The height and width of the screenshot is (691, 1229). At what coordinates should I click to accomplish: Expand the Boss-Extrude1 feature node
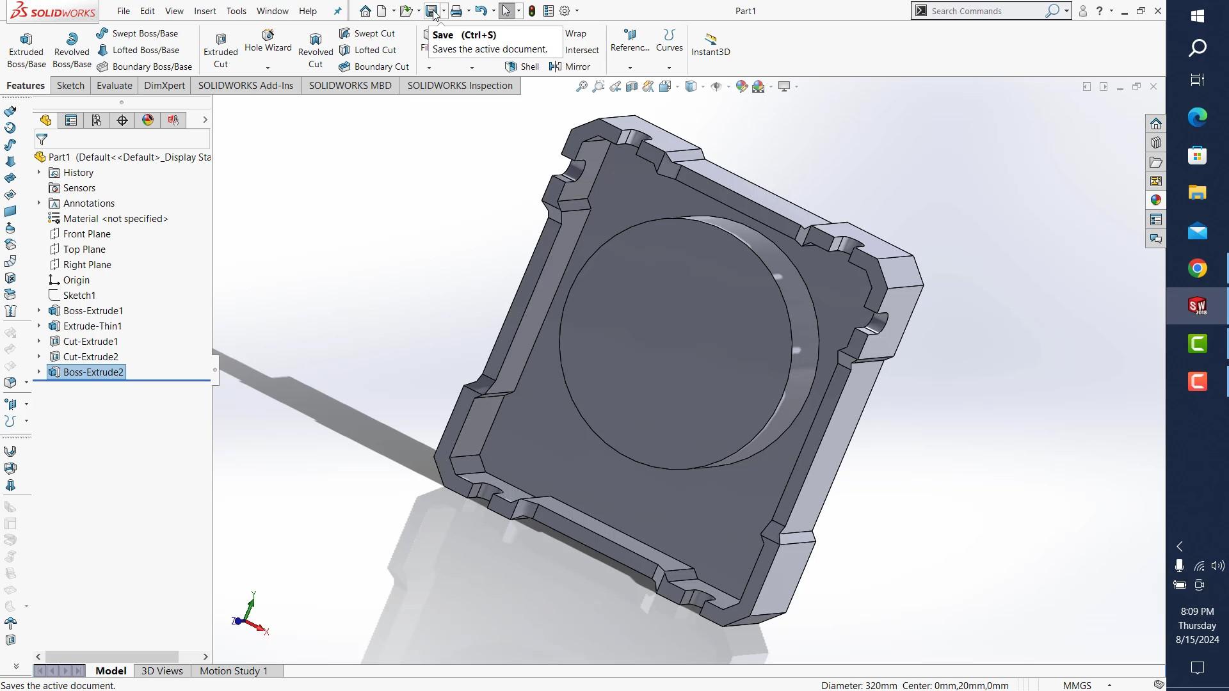(x=38, y=311)
